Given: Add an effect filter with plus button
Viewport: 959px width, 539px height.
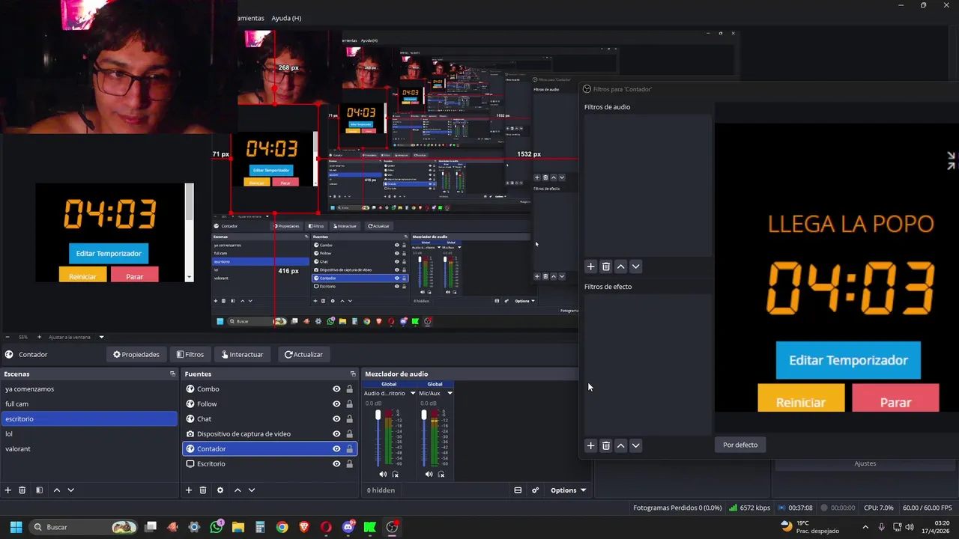Looking at the screenshot, I should [x=590, y=445].
